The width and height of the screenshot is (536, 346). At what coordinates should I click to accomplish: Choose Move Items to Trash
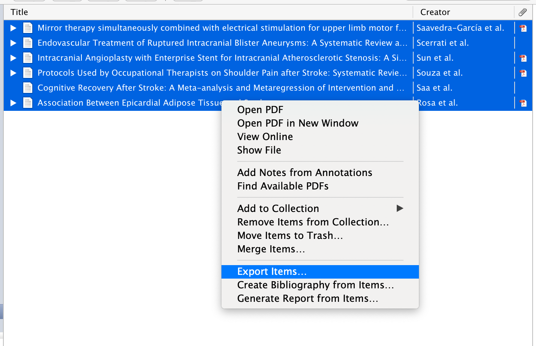point(290,236)
